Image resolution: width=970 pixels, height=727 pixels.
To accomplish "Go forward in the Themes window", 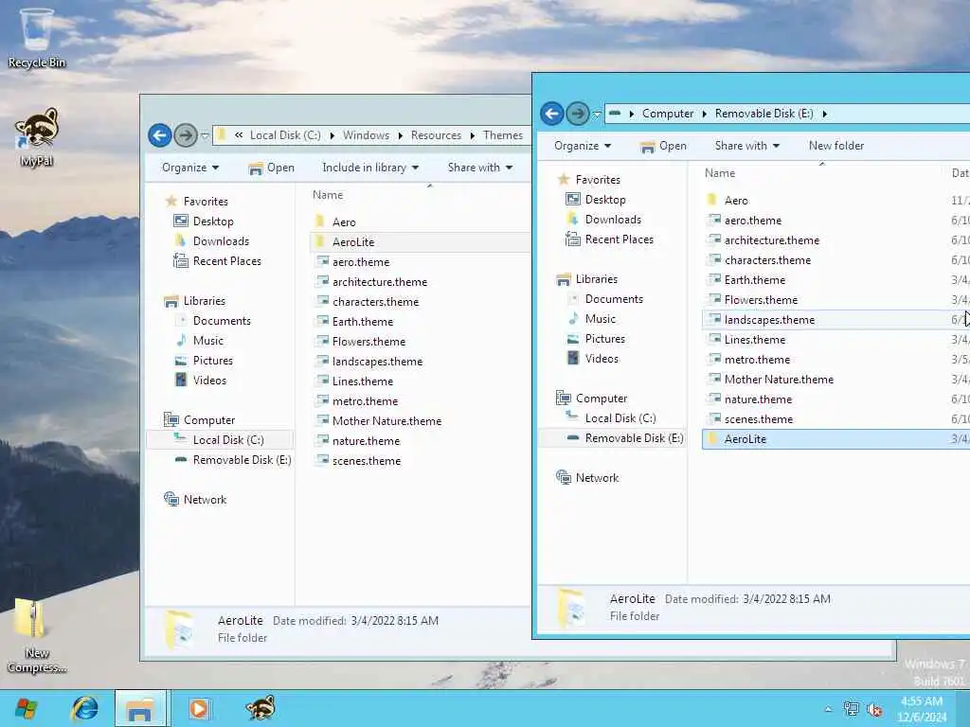I will 185,134.
